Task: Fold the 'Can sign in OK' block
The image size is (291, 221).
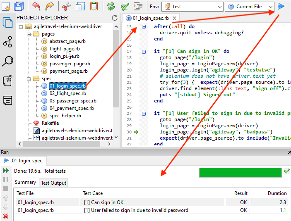Action: pos(144,52)
